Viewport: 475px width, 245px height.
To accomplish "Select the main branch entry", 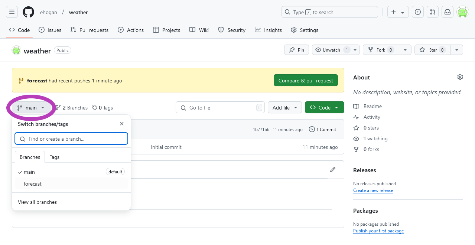I will click(71, 172).
